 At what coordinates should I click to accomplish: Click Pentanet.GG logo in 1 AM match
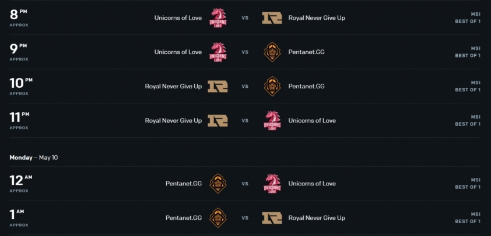coord(218,218)
